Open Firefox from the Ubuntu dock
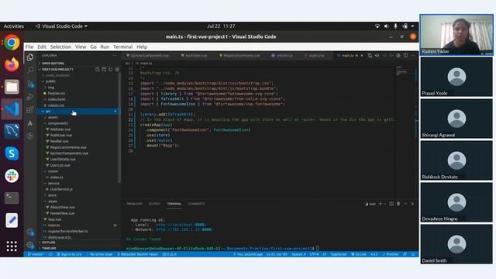This screenshot has width=496, height=279. [x=12, y=64]
